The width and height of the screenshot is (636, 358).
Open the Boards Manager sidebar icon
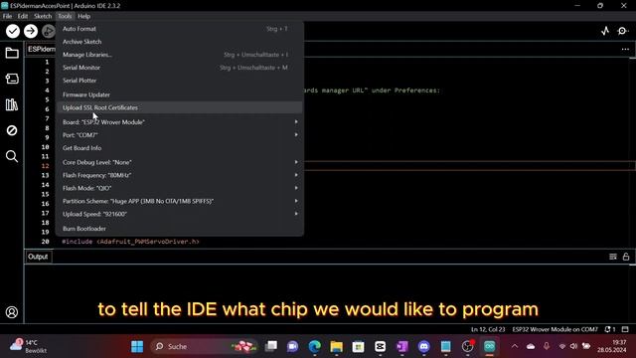tap(12, 79)
